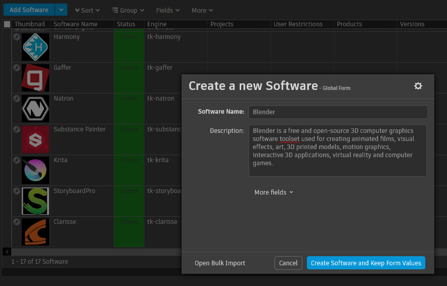Click the Add Software button
This screenshot has width=447, height=286.
[x=29, y=10]
